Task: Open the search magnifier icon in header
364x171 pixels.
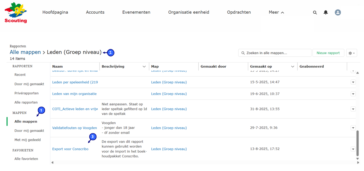Action: pos(315,13)
